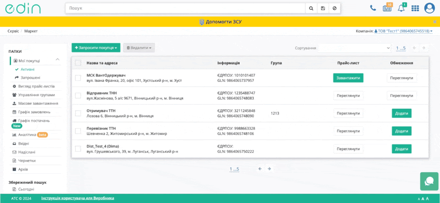This screenshot has height=203, width=440.
Task: Click the top-right previous page arrow
Action: (x=414, y=48)
